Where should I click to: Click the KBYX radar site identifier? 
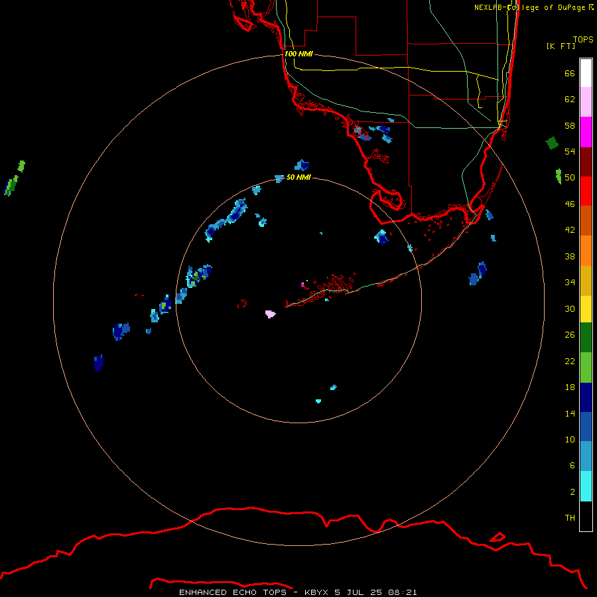pyautogui.click(x=316, y=592)
